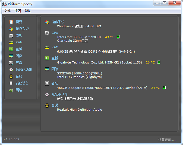
Task: Click motherboard icon in summary panel
Action: click(x=47, y=58)
